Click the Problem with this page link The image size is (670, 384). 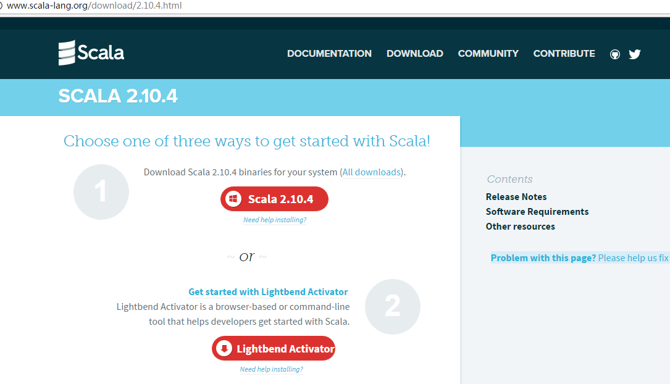pyautogui.click(x=579, y=258)
